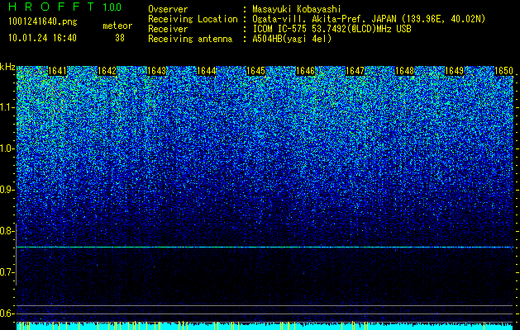Viewport: 520px width, 330px height.
Task: Click the meteor label
Action: [117, 26]
